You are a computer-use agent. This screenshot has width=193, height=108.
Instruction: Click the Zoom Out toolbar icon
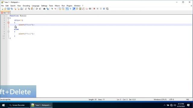coord(55,9)
